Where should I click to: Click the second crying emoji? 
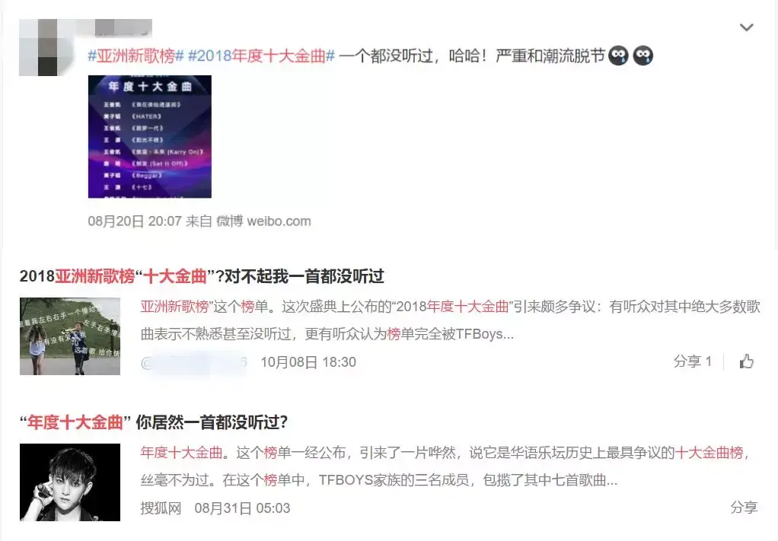pos(643,56)
